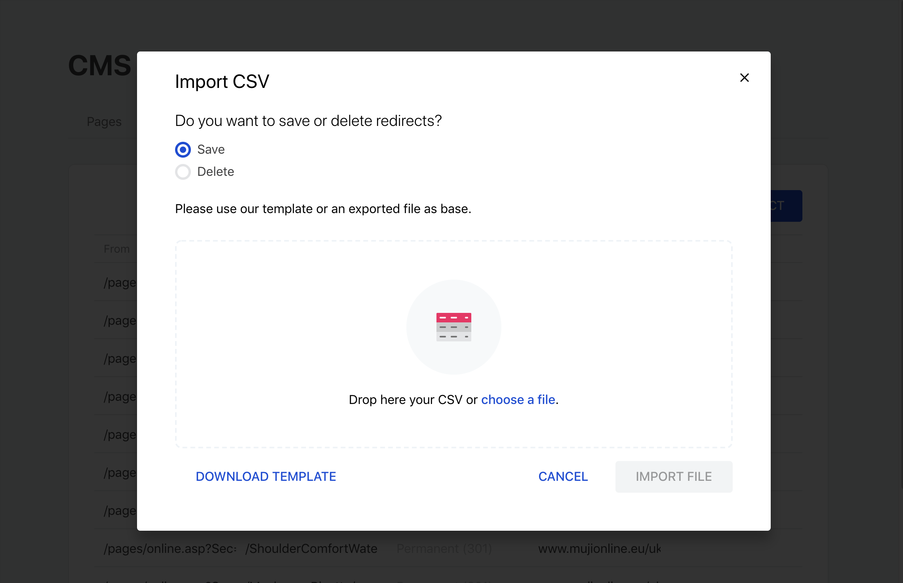Open file picker via "choose a file" link
Viewport: 903px width, 583px height.
[518, 400]
